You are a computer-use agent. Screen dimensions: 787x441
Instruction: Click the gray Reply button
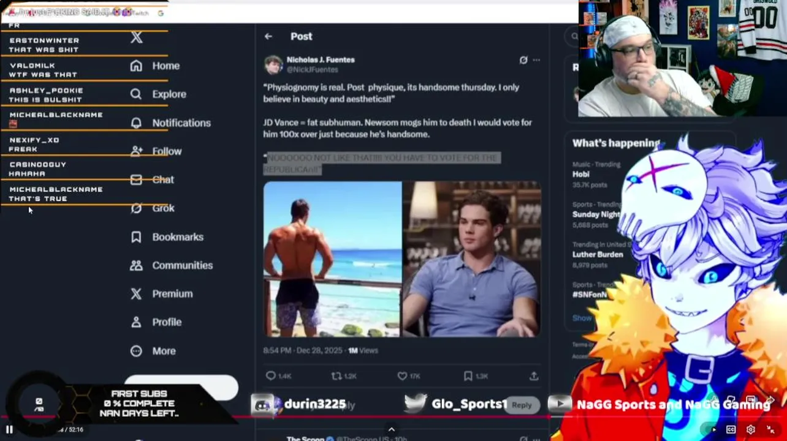[x=522, y=405]
